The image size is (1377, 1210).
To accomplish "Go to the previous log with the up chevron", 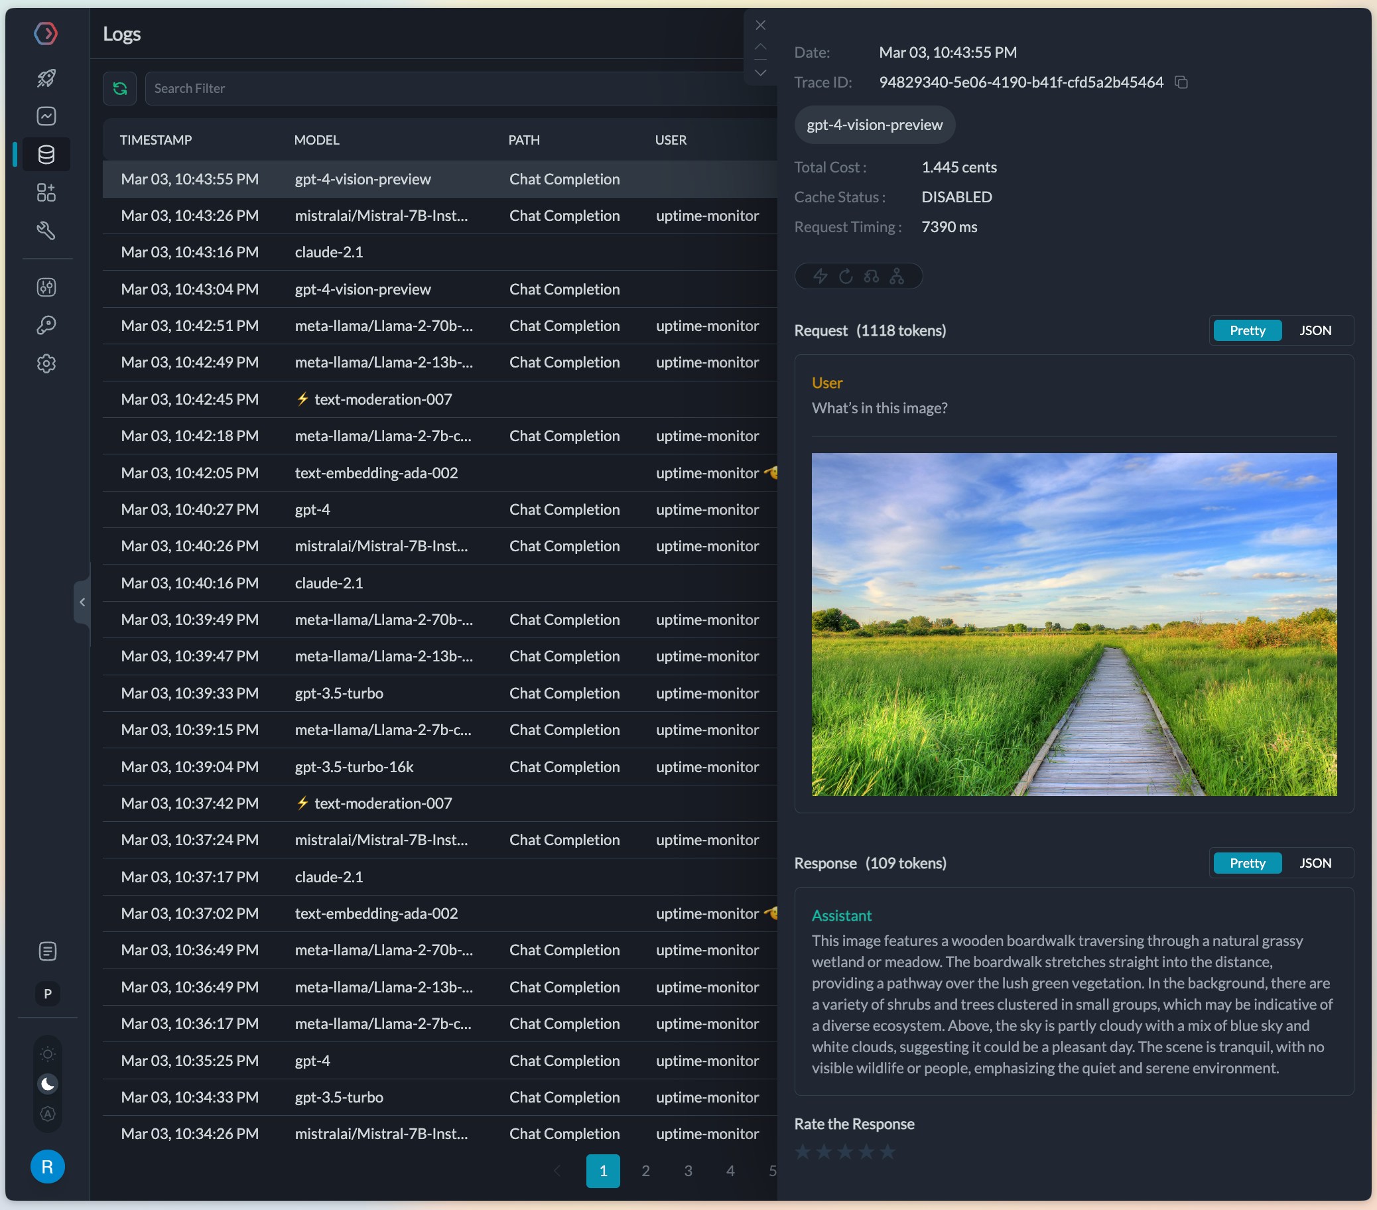I will (761, 46).
